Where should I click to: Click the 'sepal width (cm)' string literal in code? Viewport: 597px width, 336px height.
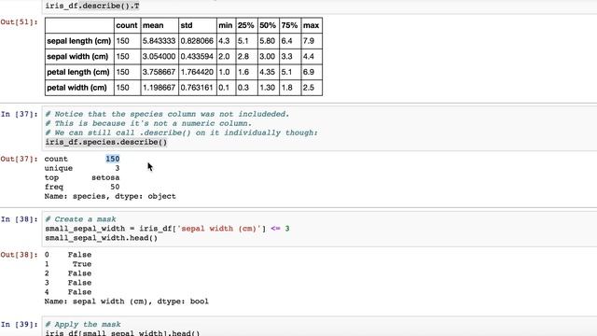(x=219, y=229)
